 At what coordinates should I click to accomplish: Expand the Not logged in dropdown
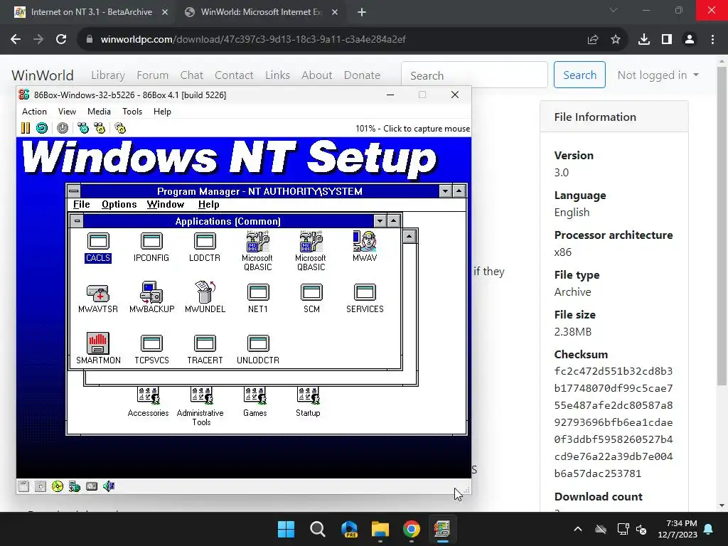[658, 75]
